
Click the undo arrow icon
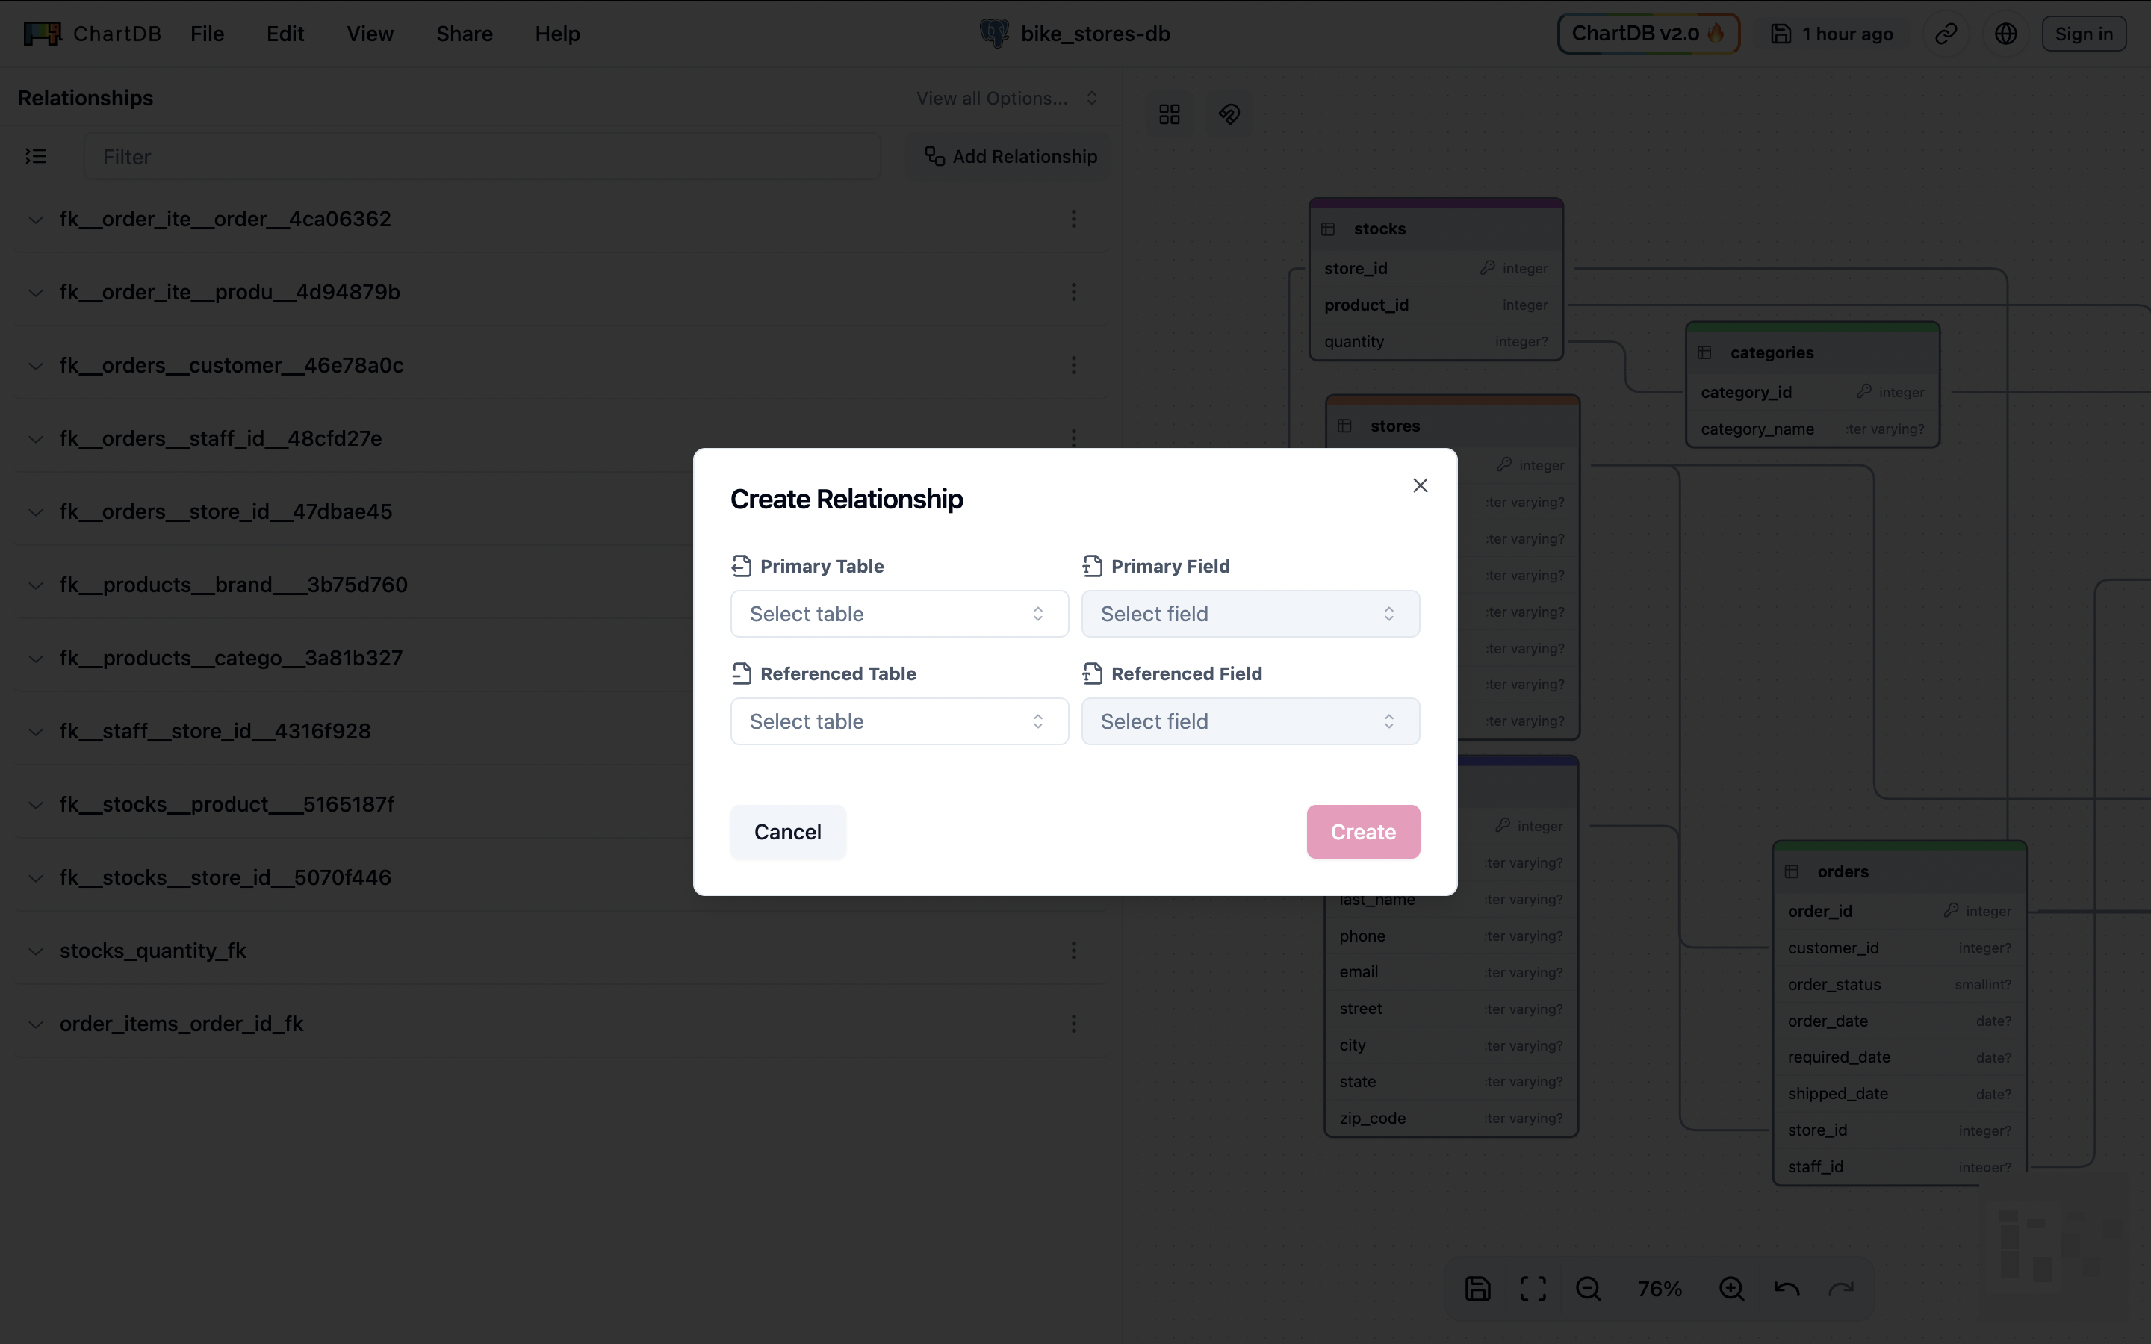1786,1288
